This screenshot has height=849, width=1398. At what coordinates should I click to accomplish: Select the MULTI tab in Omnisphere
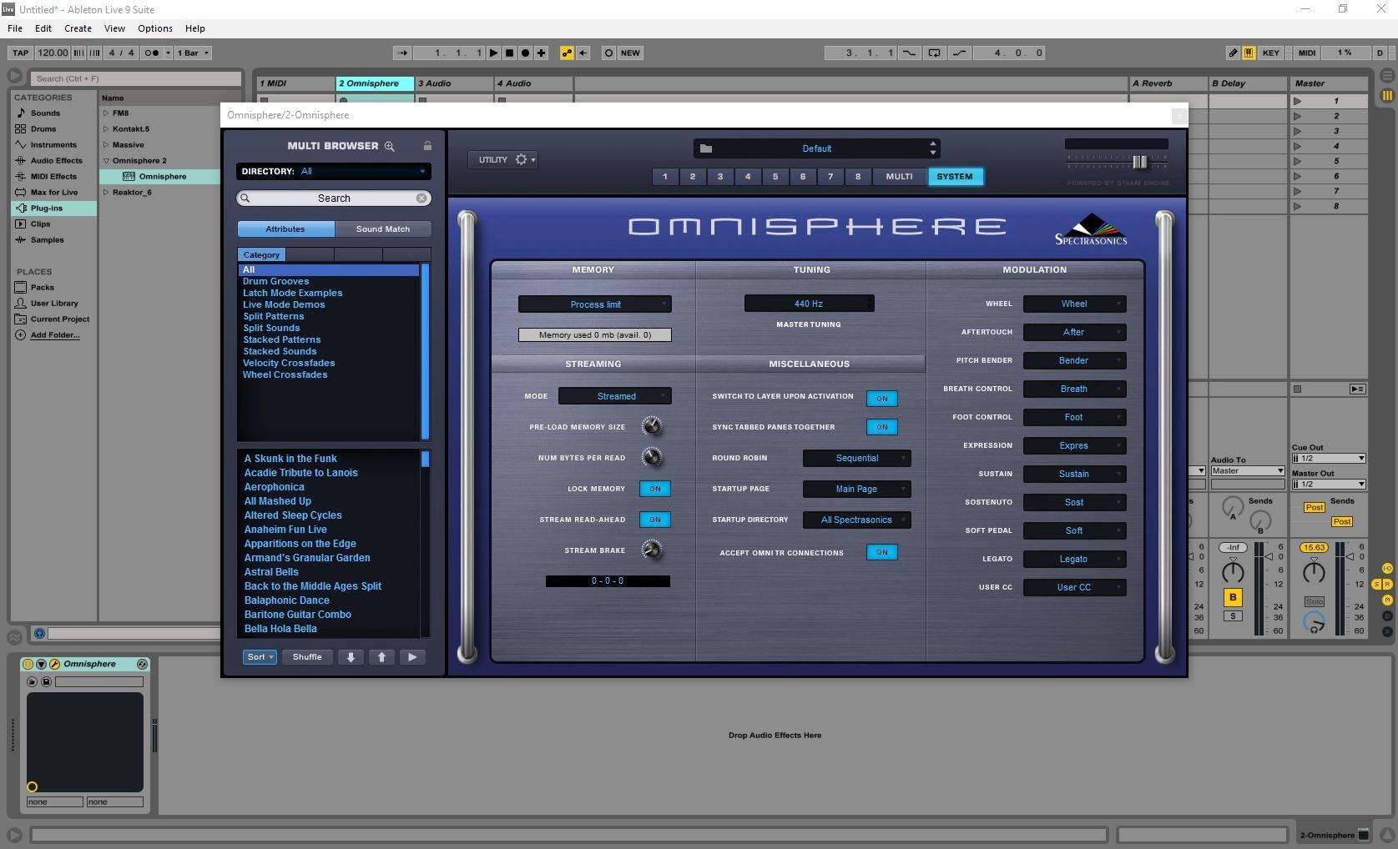point(899,177)
